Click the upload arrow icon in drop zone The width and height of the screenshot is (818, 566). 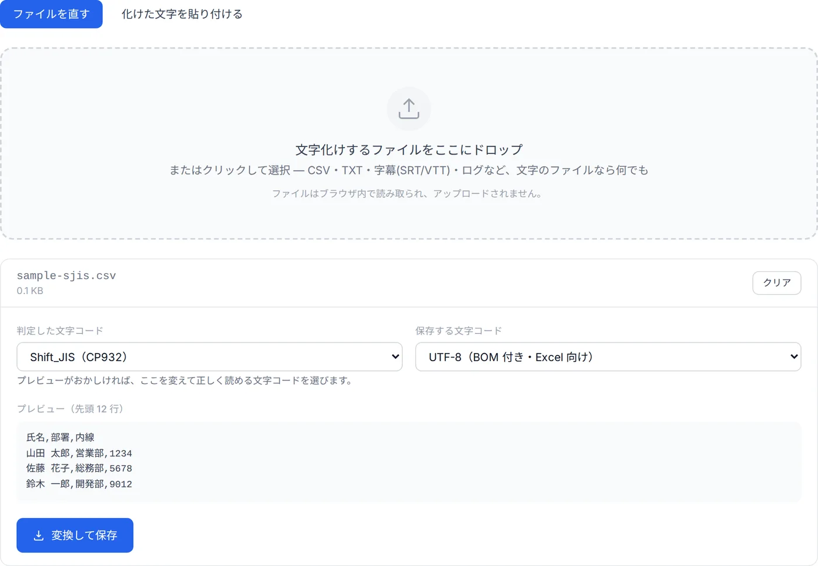(409, 109)
